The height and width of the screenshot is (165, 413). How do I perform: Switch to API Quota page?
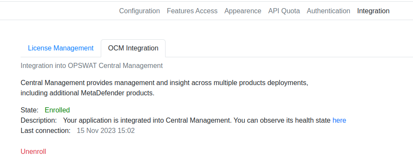284,11
